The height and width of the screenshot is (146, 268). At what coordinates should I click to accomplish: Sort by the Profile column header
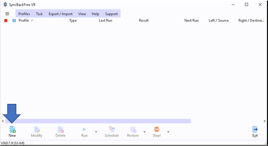pos(24,21)
